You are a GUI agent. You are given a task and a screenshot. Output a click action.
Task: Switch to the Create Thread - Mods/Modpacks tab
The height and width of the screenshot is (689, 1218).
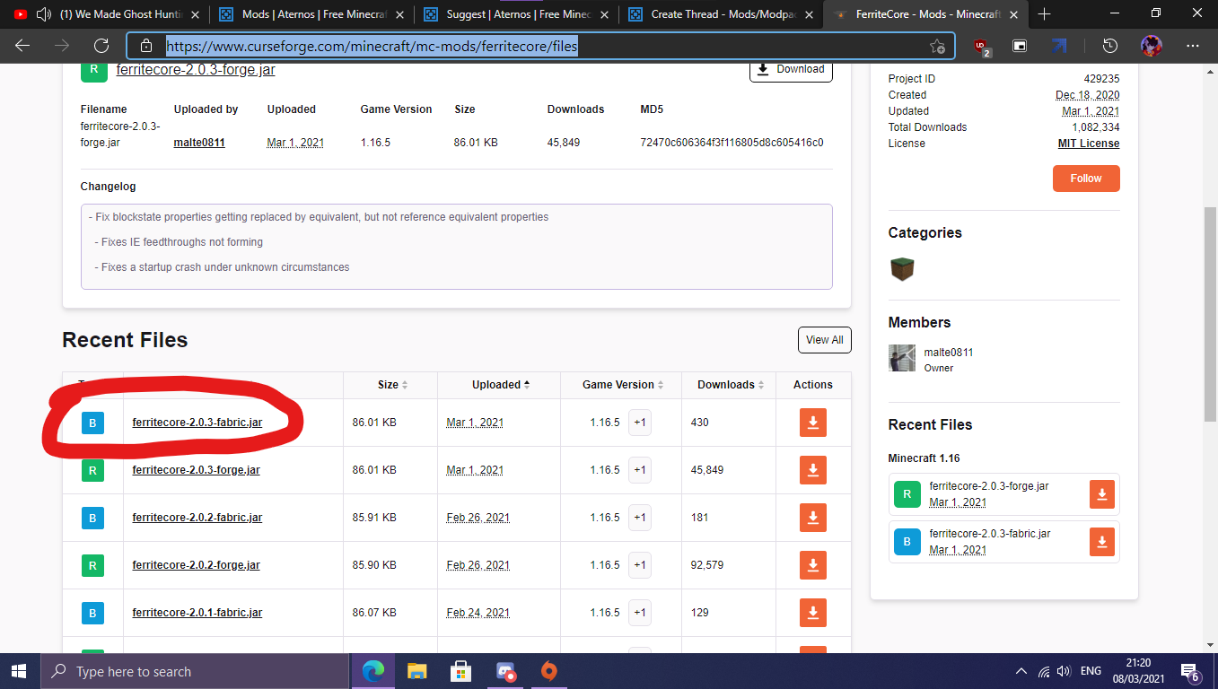(720, 14)
